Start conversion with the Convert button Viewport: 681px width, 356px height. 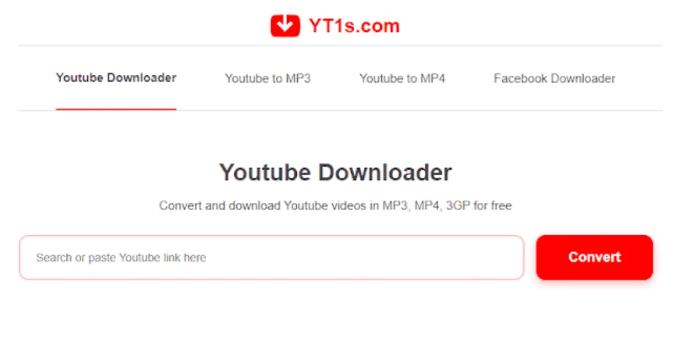tap(595, 257)
